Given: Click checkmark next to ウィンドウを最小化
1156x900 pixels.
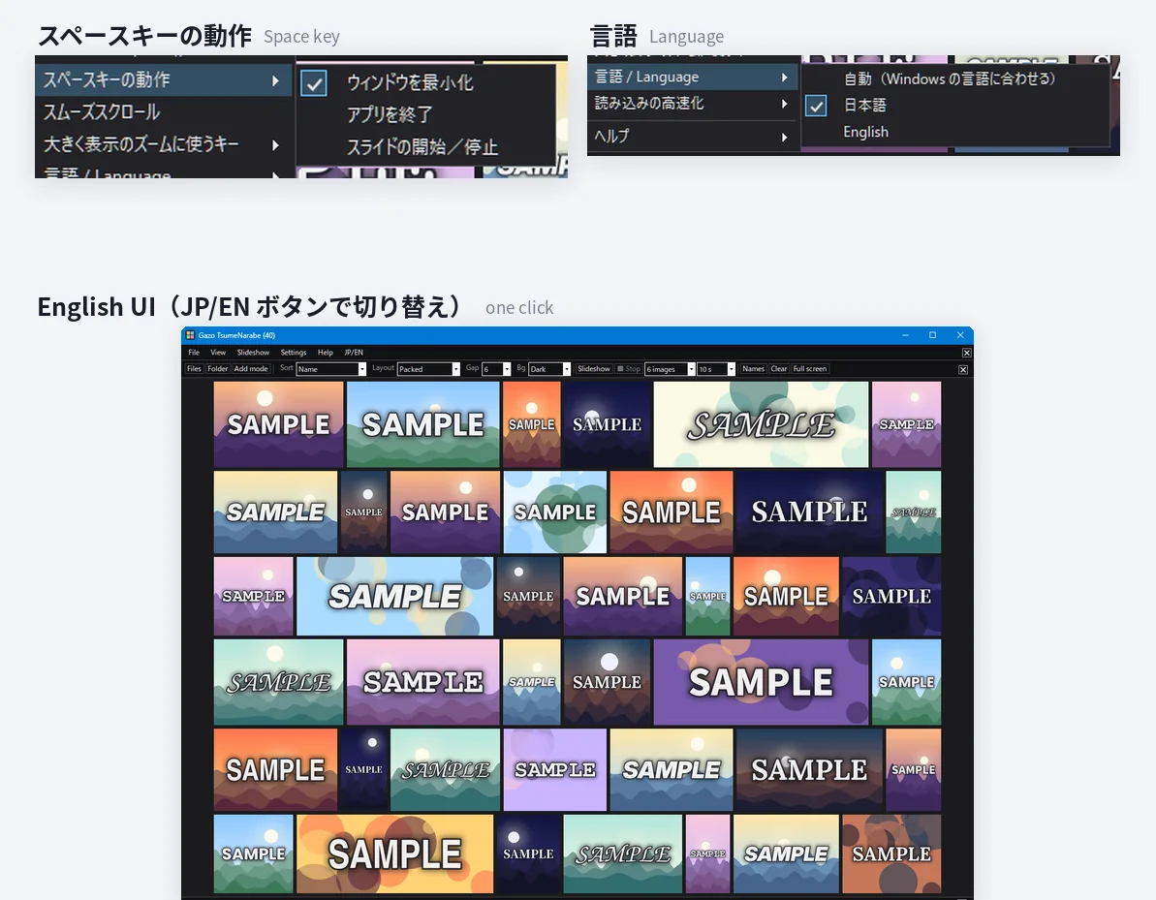Looking at the screenshot, I should (x=314, y=83).
